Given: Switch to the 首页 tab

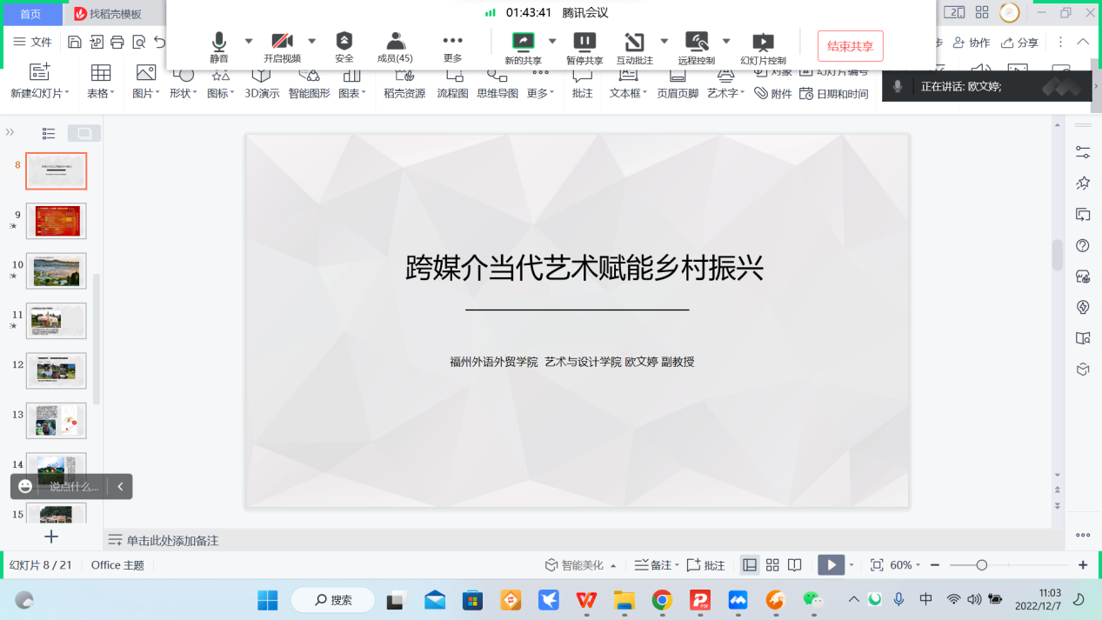Looking at the screenshot, I should pyautogui.click(x=30, y=13).
